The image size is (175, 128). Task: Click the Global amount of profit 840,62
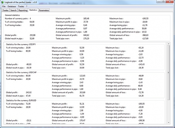86,35
